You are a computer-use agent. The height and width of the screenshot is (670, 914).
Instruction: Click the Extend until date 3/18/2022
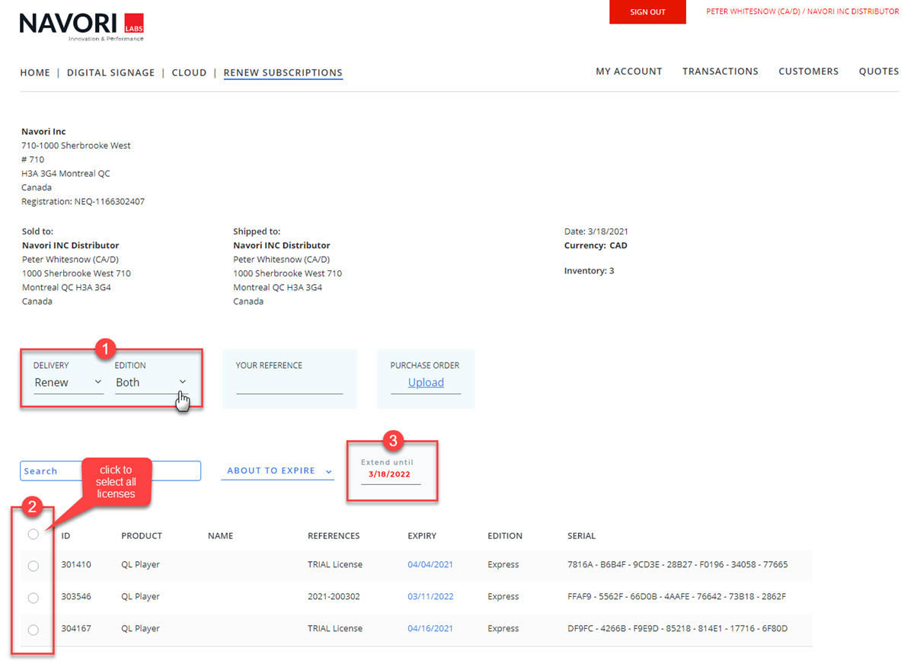click(389, 474)
